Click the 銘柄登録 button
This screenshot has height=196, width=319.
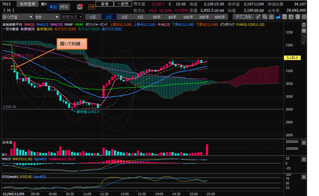(x=27, y=4)
